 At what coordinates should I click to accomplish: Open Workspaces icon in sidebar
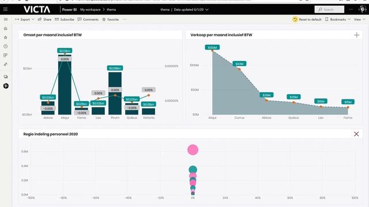6,76
